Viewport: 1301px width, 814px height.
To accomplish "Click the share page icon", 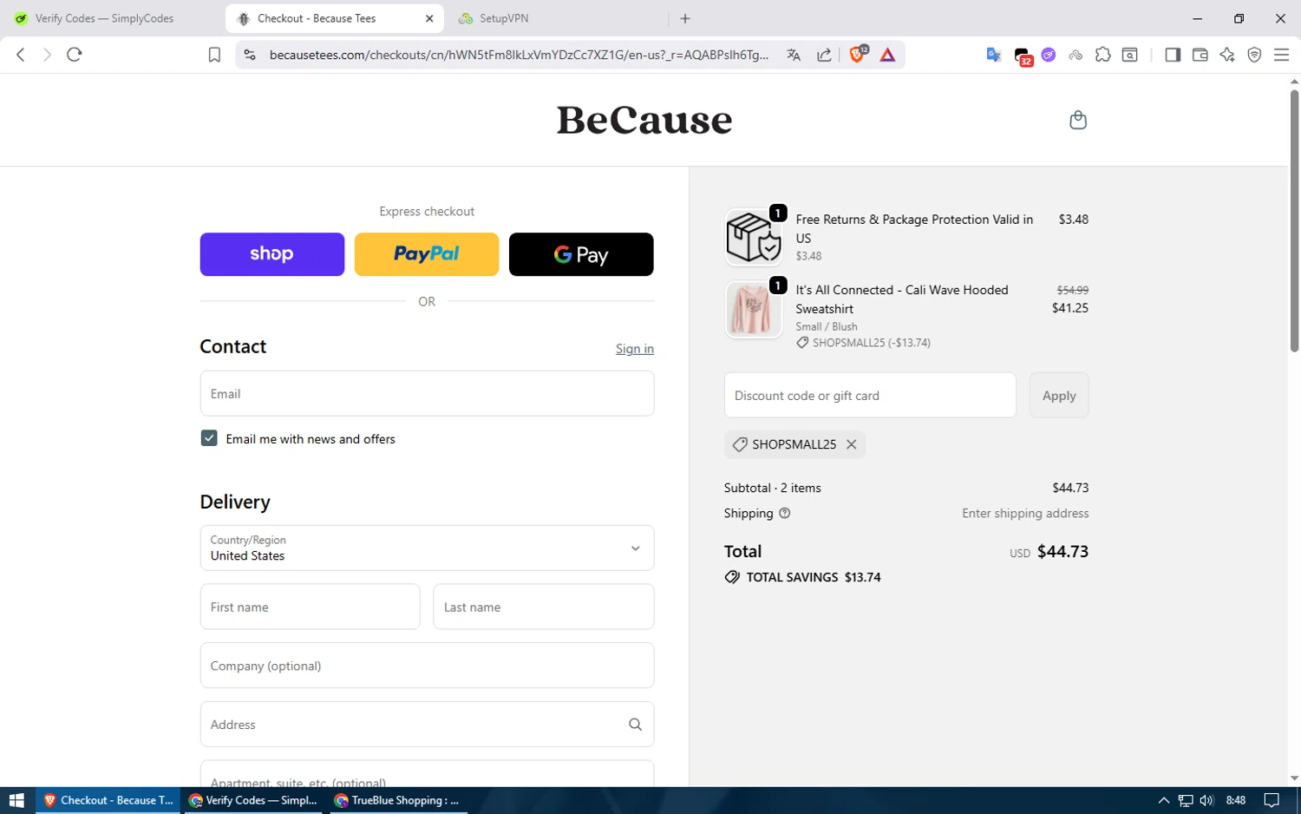I will pyautogui.click(x=824, y=55).
